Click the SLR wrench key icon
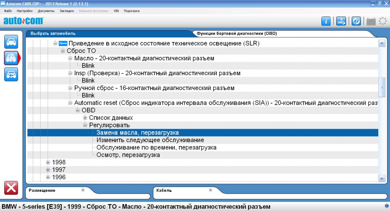Screen dimensions: 390x211 tap(63, 43)
